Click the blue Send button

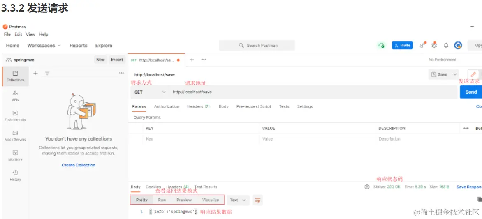tap(471, 92)
